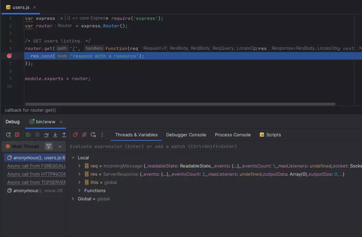
Task: Open the debug toolbar more-options menu
Action: [x=102, y=135]
